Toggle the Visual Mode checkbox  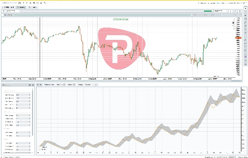click(3, 15)
